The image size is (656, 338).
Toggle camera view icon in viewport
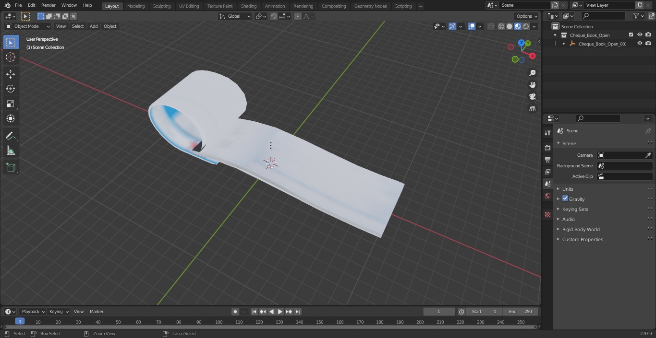click(x=532, y=96)
